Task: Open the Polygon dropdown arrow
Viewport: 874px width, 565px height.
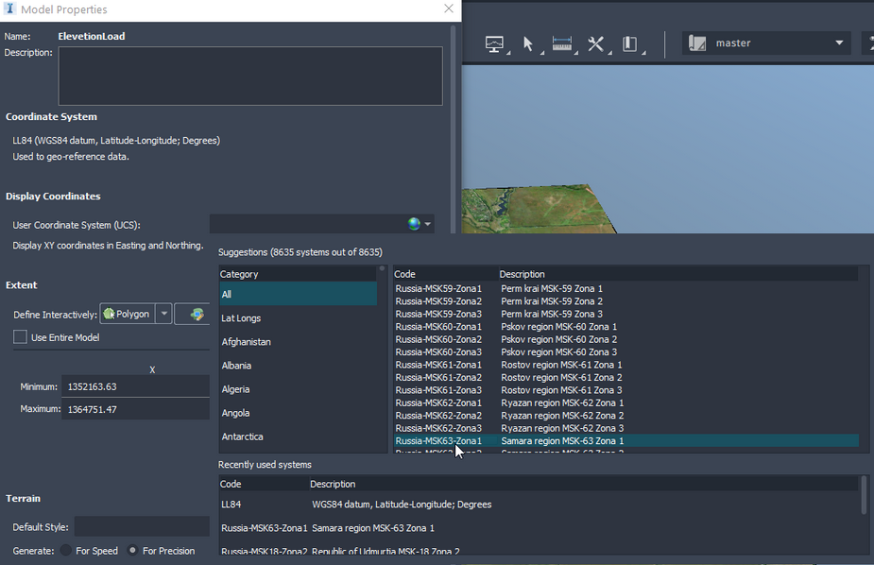Action: [x=163, y=314]
